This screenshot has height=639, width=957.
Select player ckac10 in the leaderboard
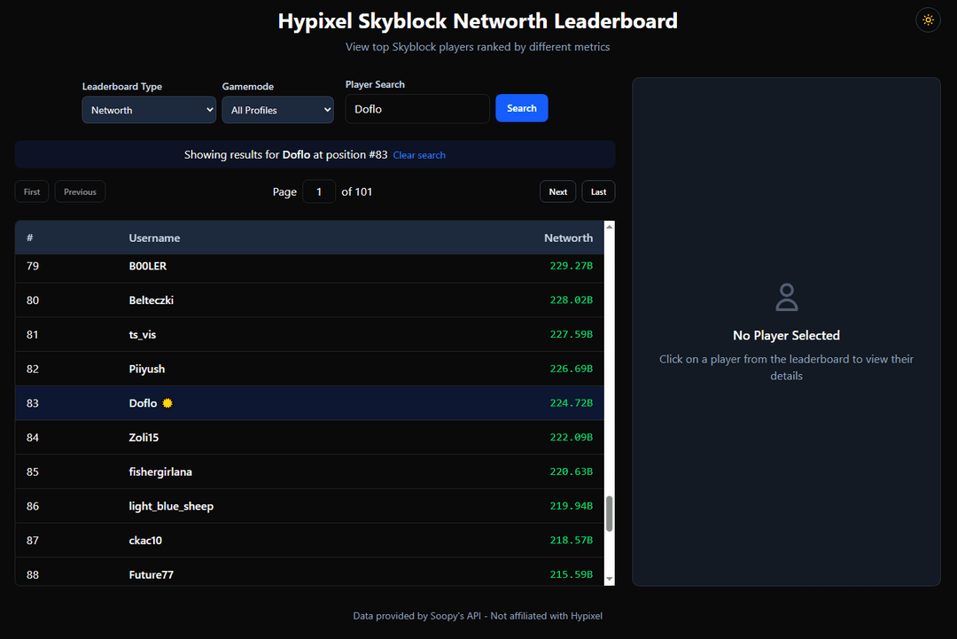tap(145, 540)
